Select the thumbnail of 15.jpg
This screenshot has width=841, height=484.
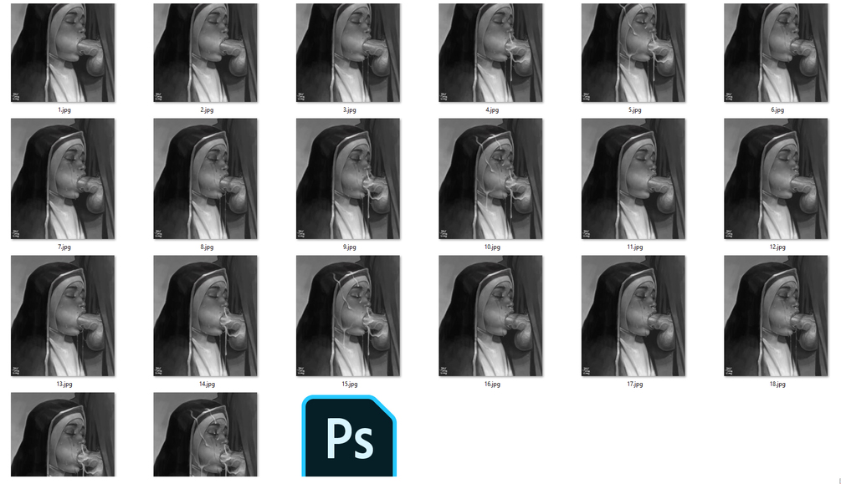348,316
